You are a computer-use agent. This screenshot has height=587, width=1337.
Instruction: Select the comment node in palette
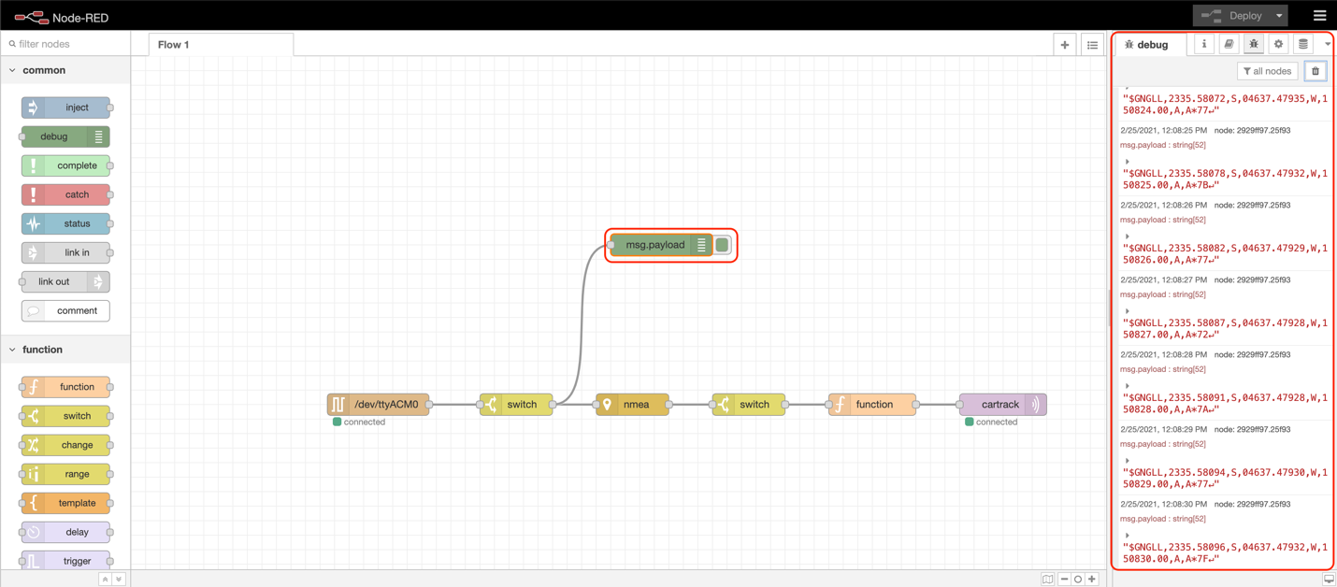[65, 310]
